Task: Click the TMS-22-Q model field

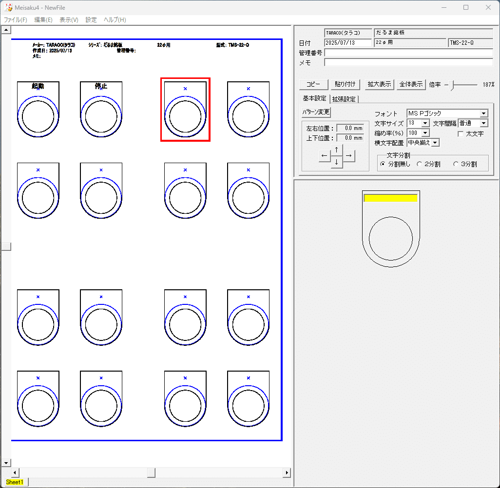Action: [x=471, y=43]
